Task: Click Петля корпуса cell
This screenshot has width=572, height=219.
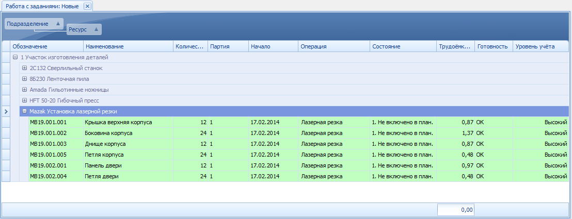Action: [128, 155]
